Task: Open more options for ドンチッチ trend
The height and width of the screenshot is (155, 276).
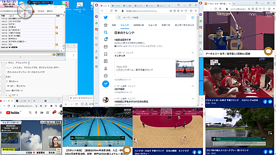Action: point(193,53)
